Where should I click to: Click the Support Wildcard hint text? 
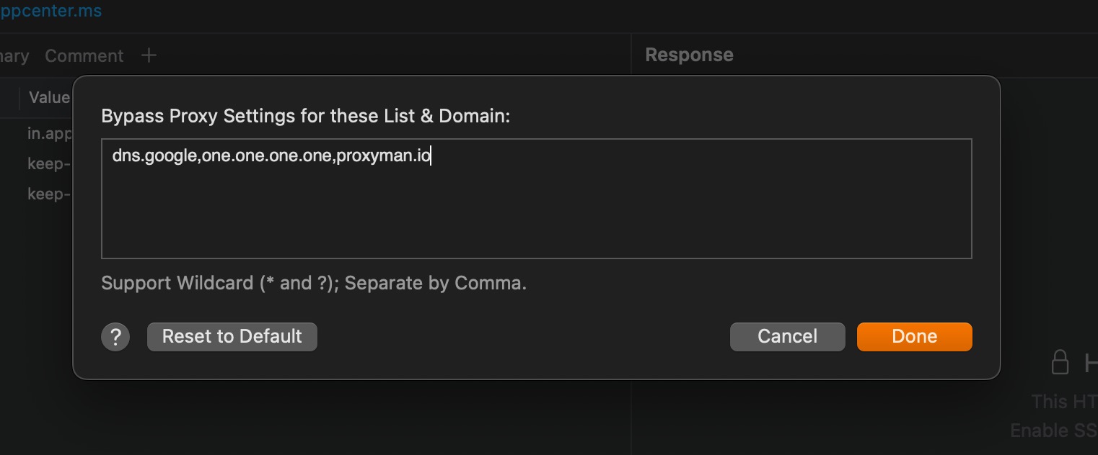coord(313,282)
